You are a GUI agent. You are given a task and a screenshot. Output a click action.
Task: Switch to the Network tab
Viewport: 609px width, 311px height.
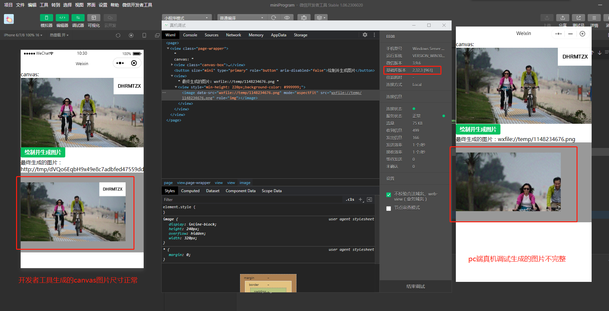pos(233,35)
